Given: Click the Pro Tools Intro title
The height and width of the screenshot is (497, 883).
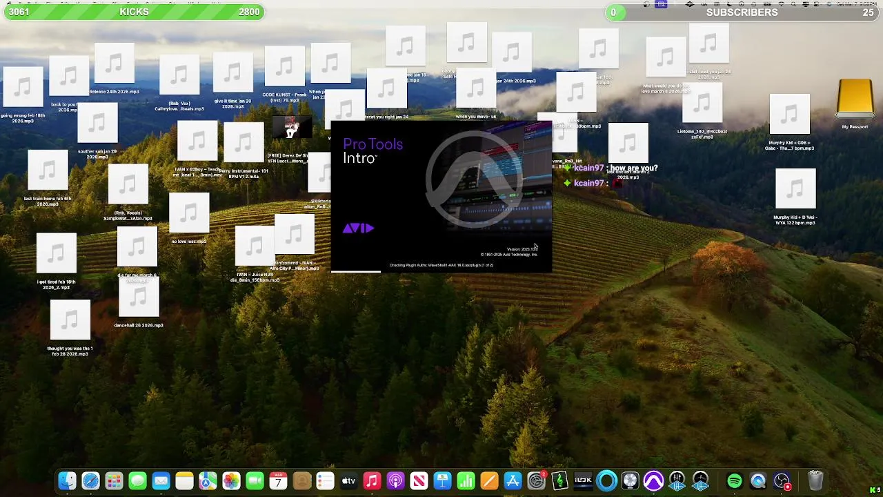Looking at the screenshot, I should click(373, 150).
